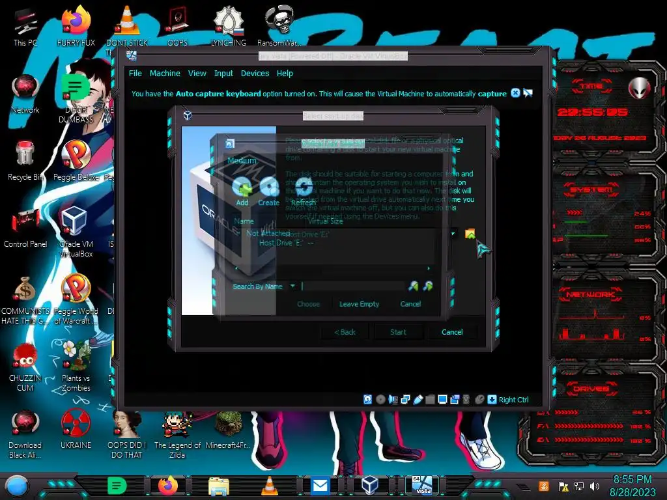Click the volume icon in system tray
This screenshot has width=667, height=500.
click(x=594, y=486)
